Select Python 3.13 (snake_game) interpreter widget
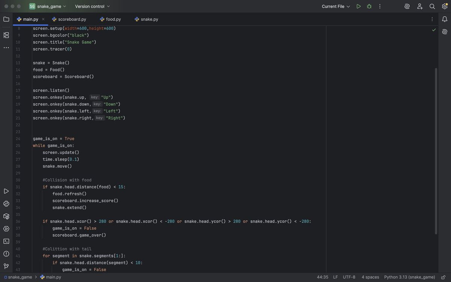The image size is (451, 282). [x=410, y=277]
